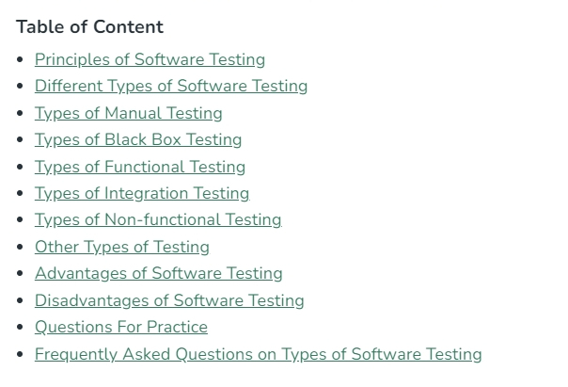The image size is (568, 387).
Task: Click the Types of Manual Testing link
Action: pos(128,113)
